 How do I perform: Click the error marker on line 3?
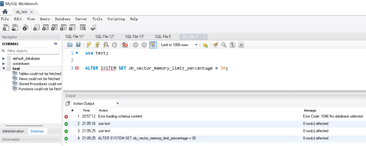click(x=77, y=68)
